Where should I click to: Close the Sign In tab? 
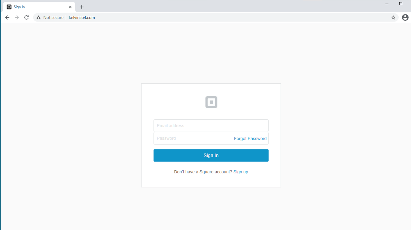[x=70, y=7]
